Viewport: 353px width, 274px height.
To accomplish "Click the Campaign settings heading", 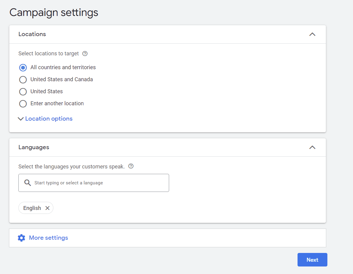I will tap(54, 13).
